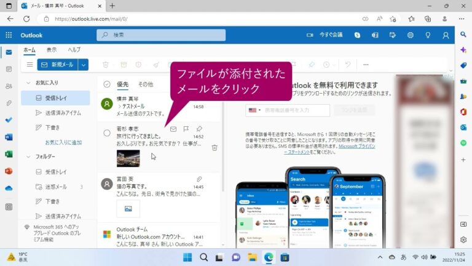Toggle the hamburger navigation pane button
Image resolution: width=472 pixels, height=266 pixels.
tap(29, 65)
